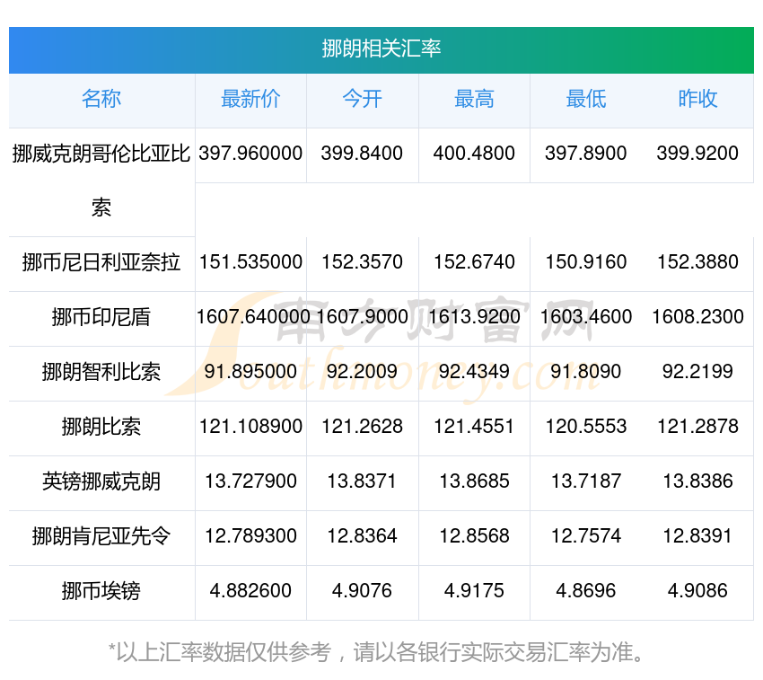Click previous close 399.9200

697,154
